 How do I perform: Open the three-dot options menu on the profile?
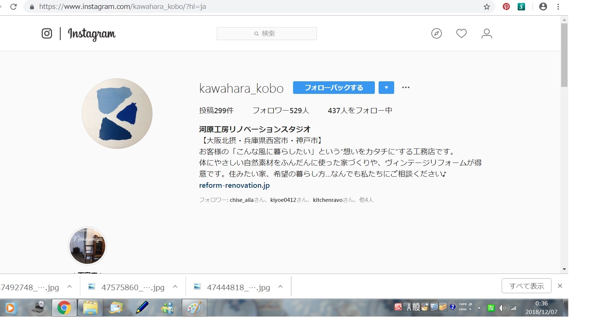406,88
